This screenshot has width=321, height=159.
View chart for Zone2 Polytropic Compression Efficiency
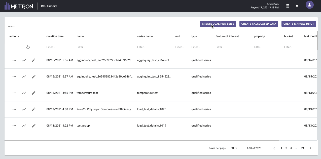[24, 109]
